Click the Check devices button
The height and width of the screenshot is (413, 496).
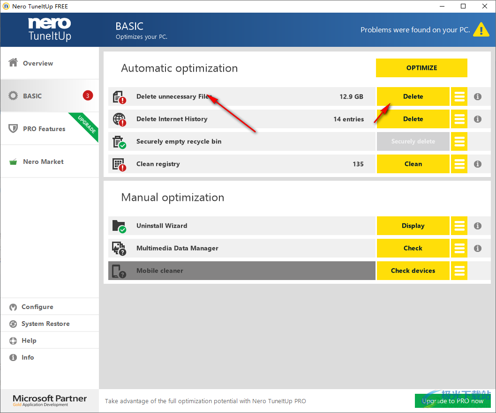[x=413, y=271]
